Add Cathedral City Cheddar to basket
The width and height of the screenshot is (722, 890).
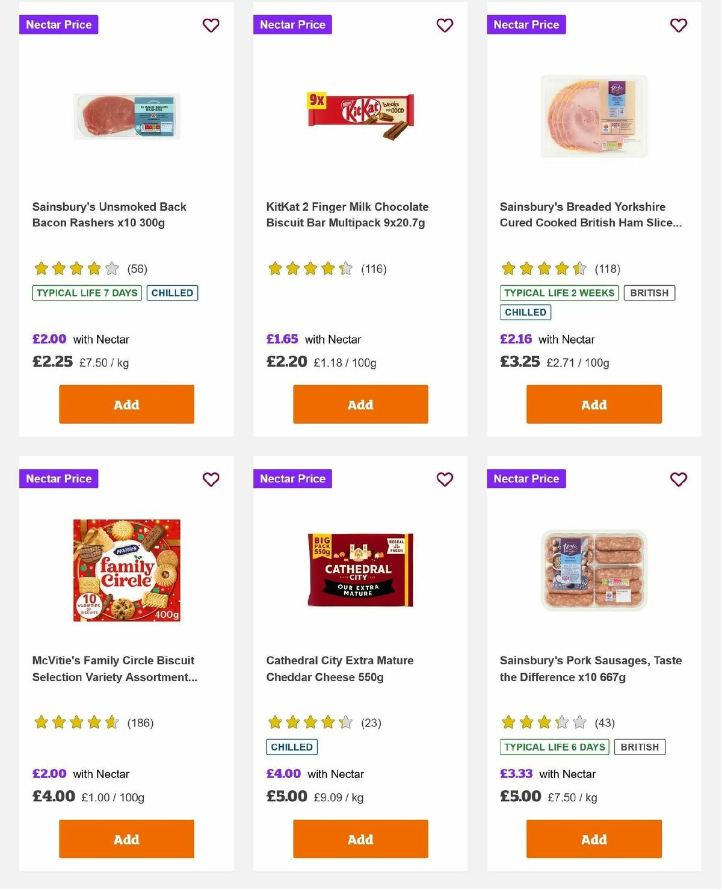coord(360,839)
